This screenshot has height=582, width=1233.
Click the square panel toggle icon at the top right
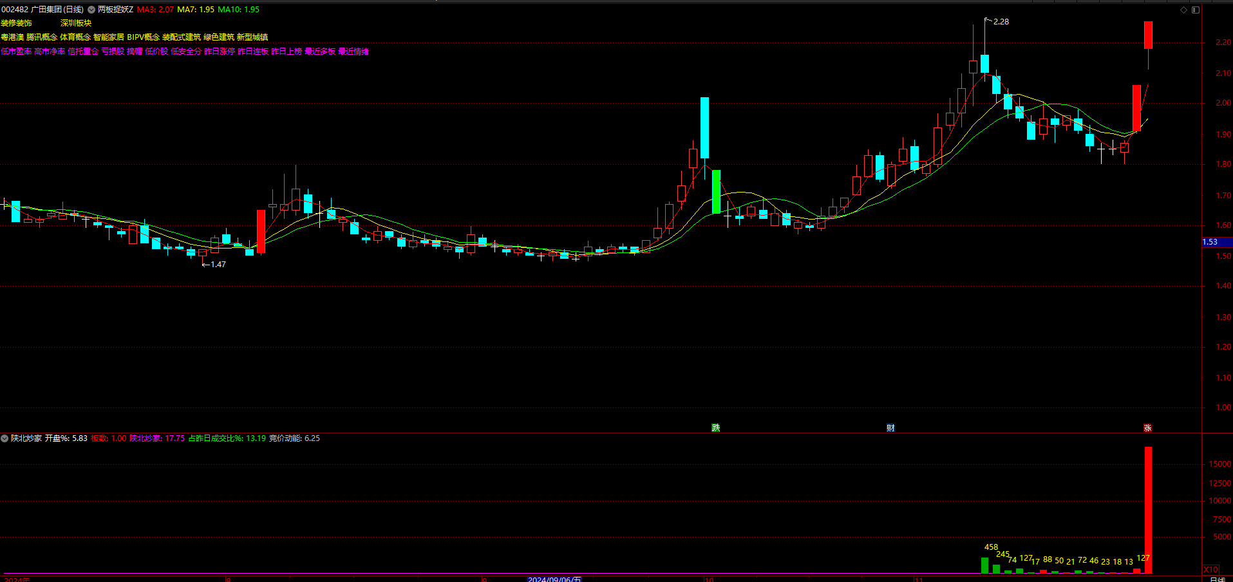1195,10
